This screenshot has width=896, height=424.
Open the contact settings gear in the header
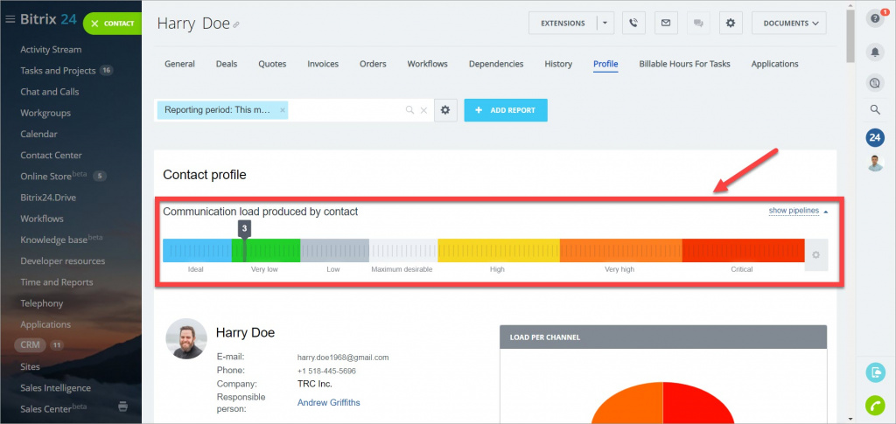731,24
